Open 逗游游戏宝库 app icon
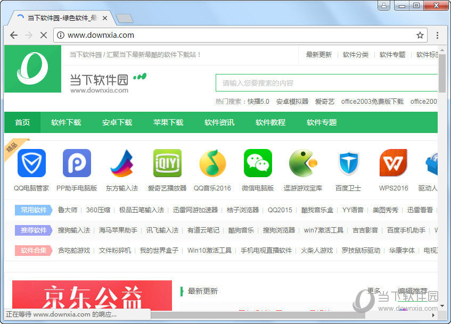 303,163
